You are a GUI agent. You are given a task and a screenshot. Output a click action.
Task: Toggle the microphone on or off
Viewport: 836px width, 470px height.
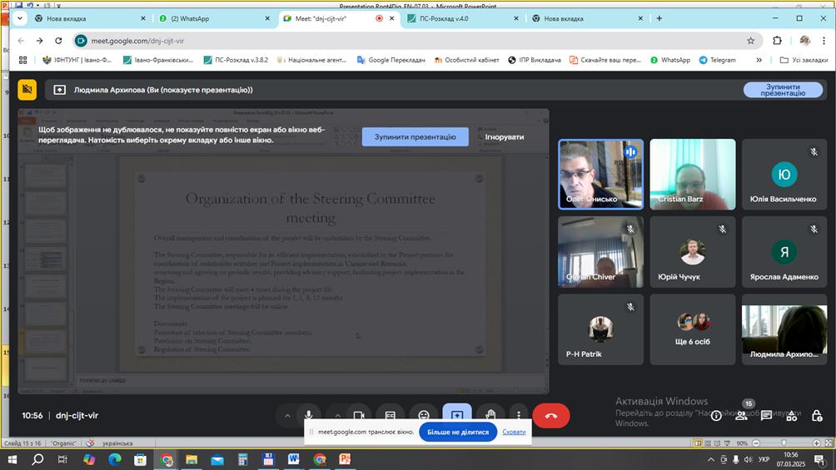point(309,415)
